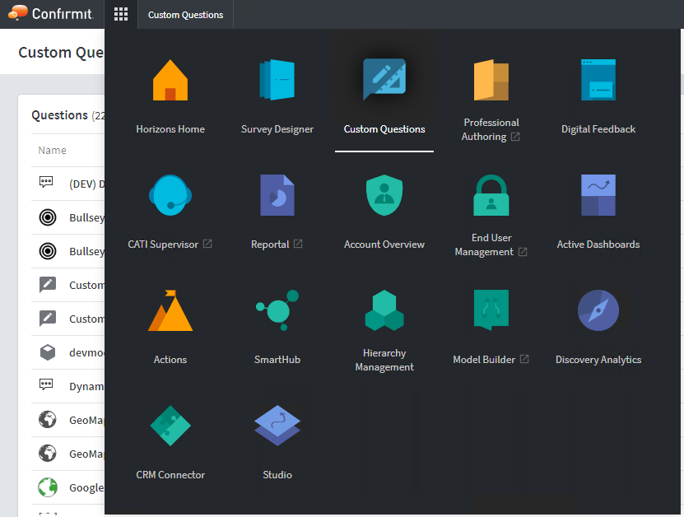This screenshot has width=684, height=517.
Task: Open End User Management padlock icon
Action: tap(491, 195)
